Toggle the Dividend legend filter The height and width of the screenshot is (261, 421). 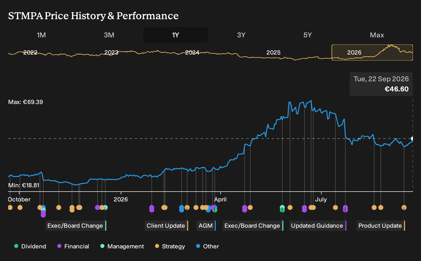click(30, 246)
